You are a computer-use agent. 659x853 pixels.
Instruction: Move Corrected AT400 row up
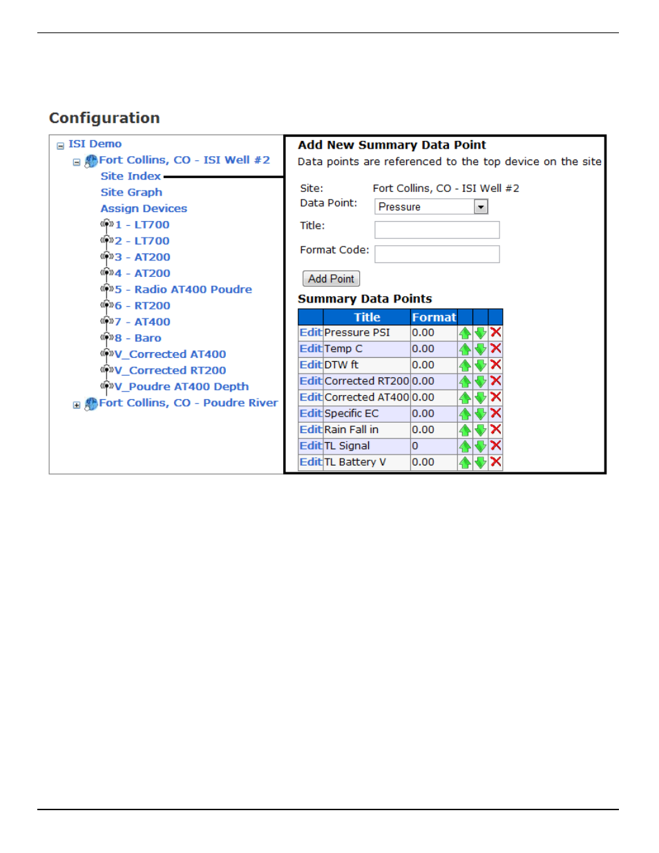tap(465, 398)
